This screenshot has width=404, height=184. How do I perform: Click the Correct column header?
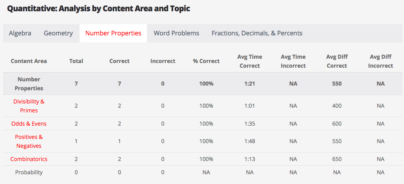click(119, 61)
